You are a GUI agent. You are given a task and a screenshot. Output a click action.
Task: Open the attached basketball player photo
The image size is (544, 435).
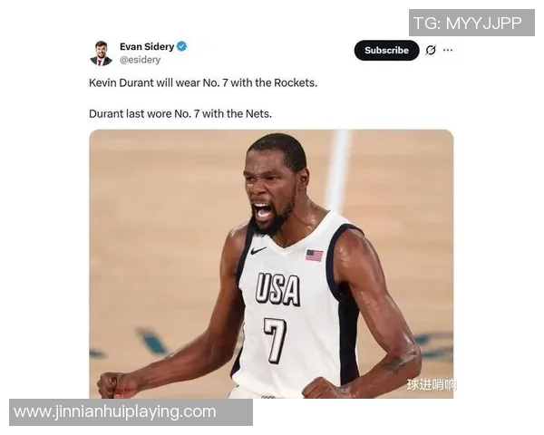coord(271,264)
